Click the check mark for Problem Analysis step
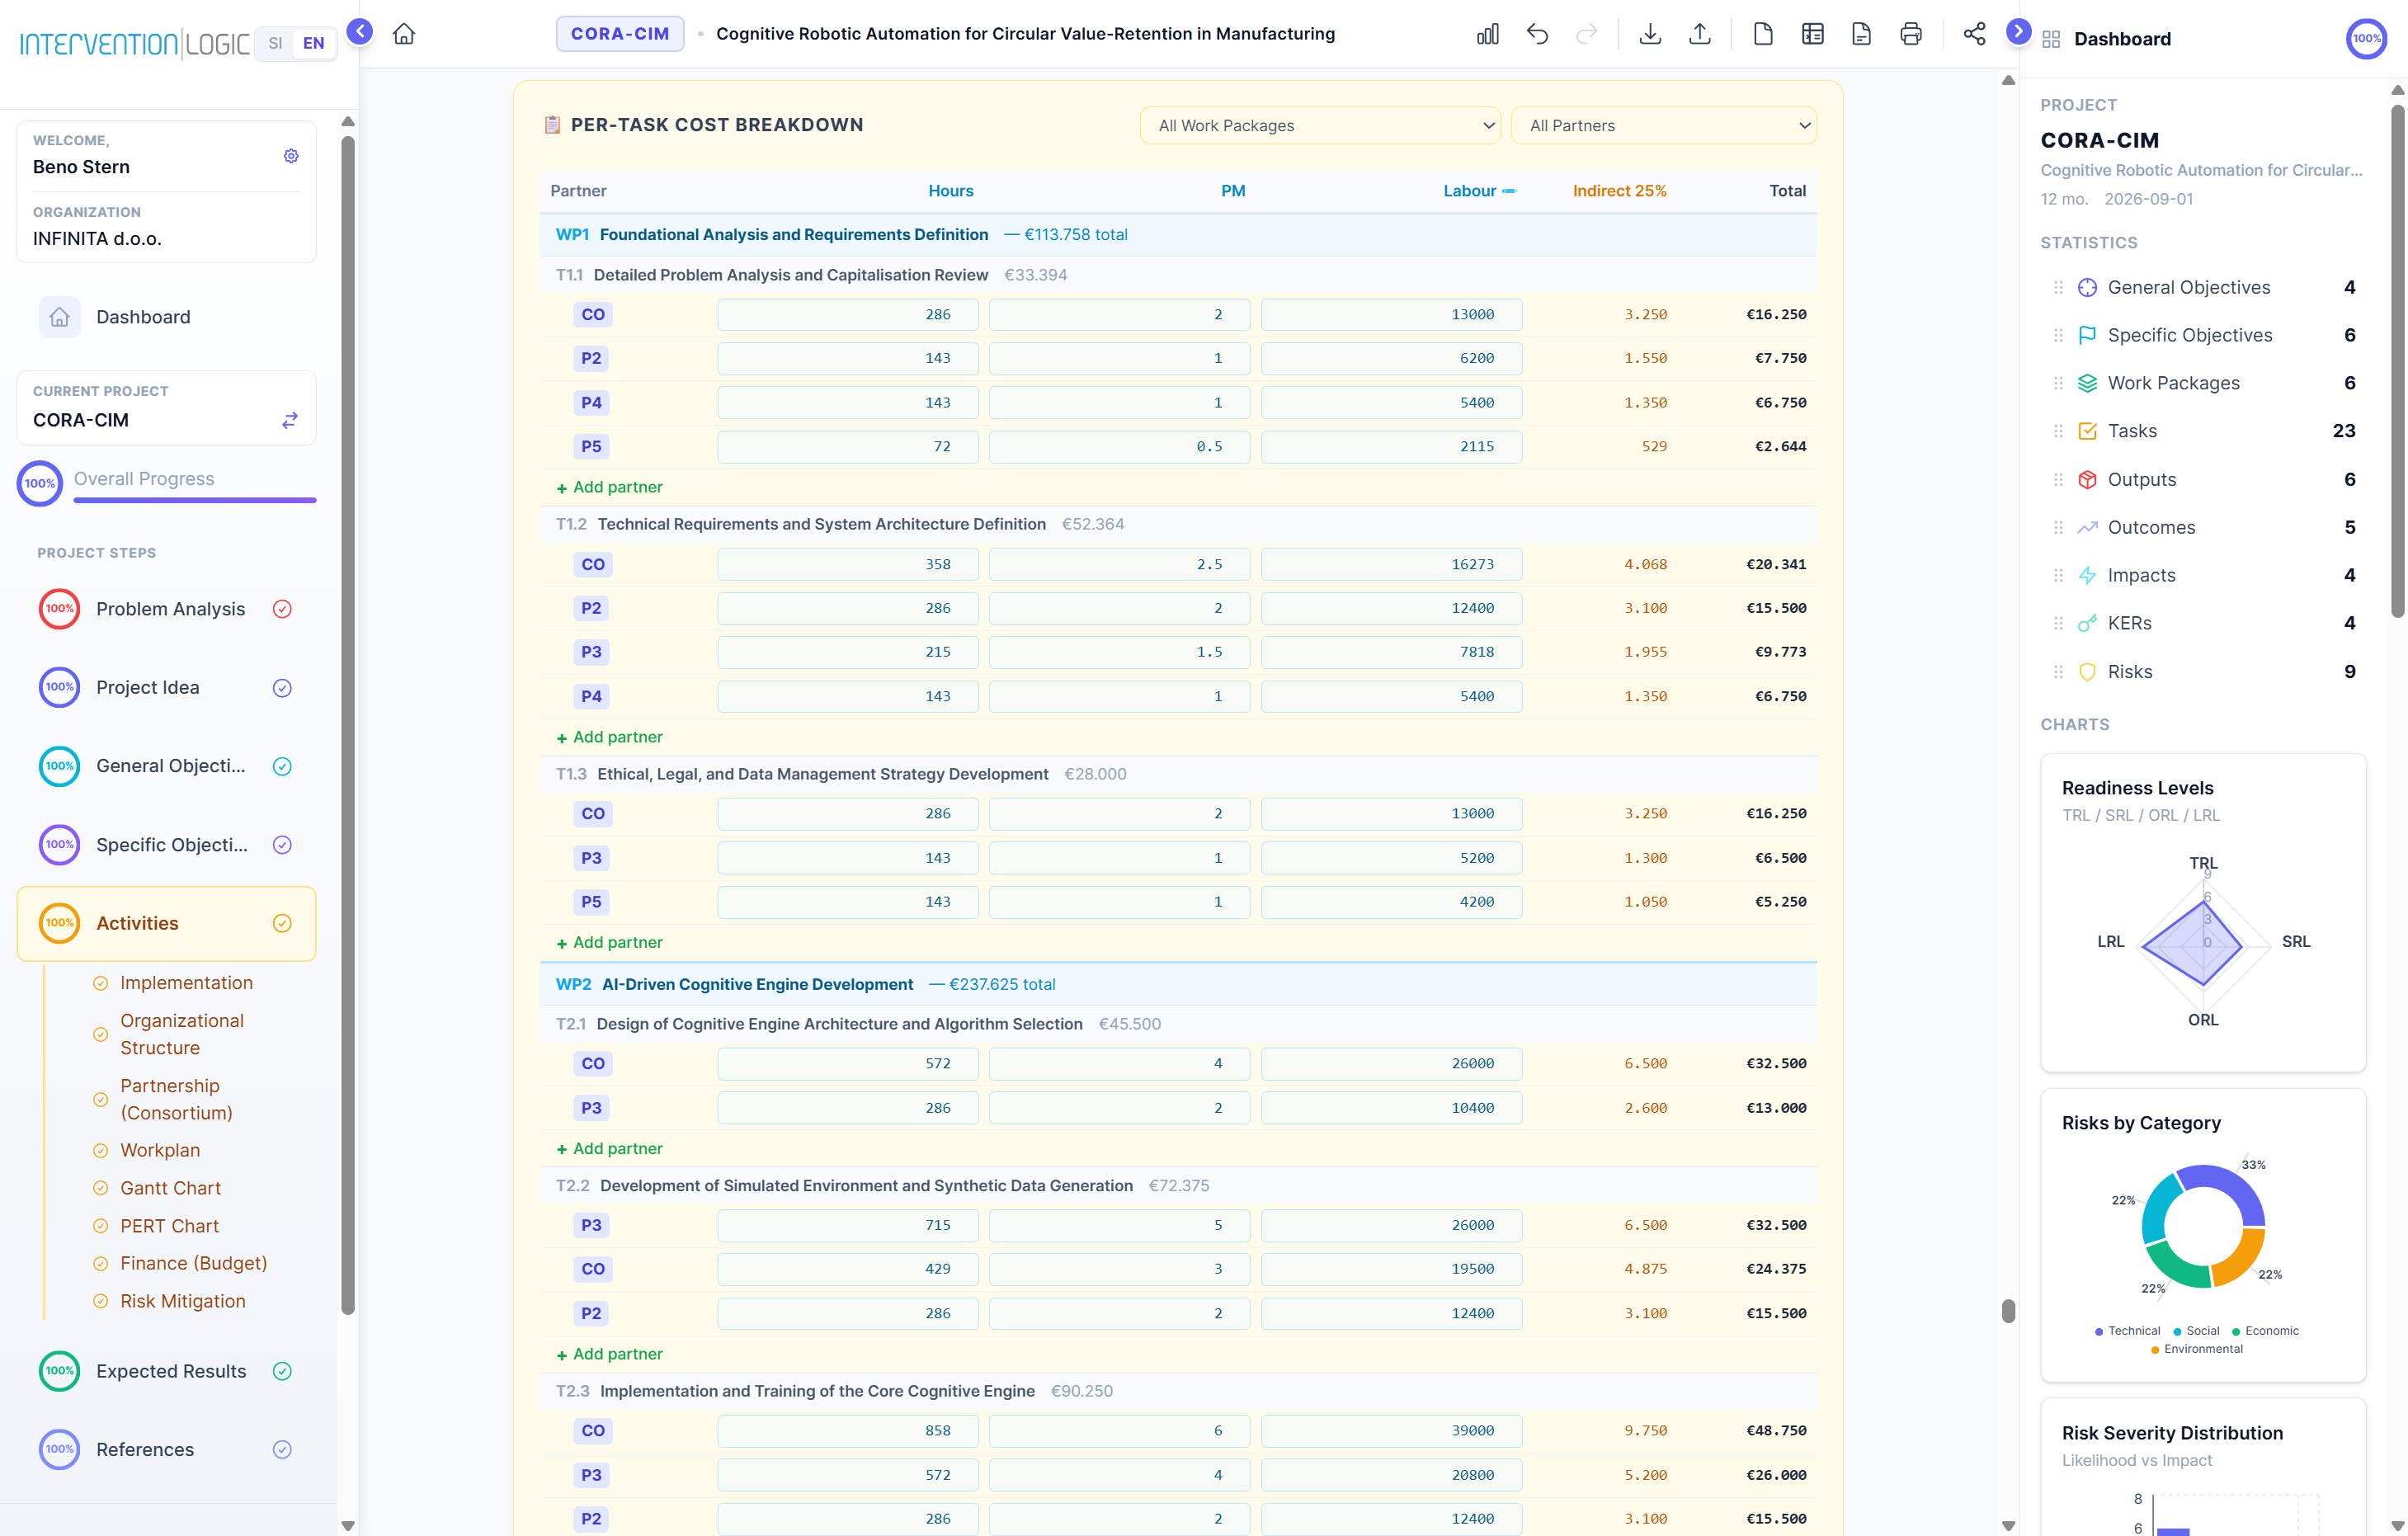 [x=282, y=609]
